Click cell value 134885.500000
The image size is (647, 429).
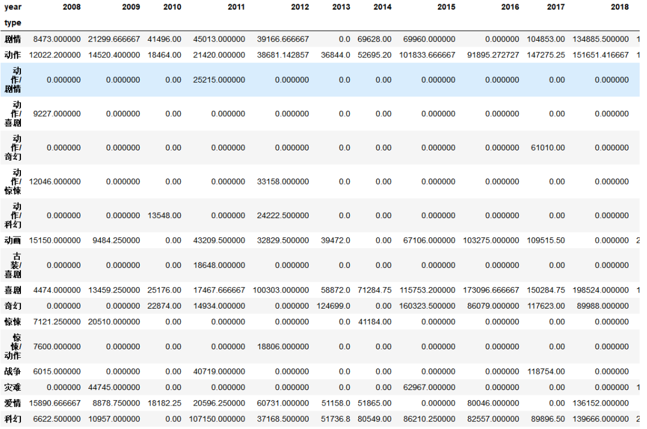[600, 39]
